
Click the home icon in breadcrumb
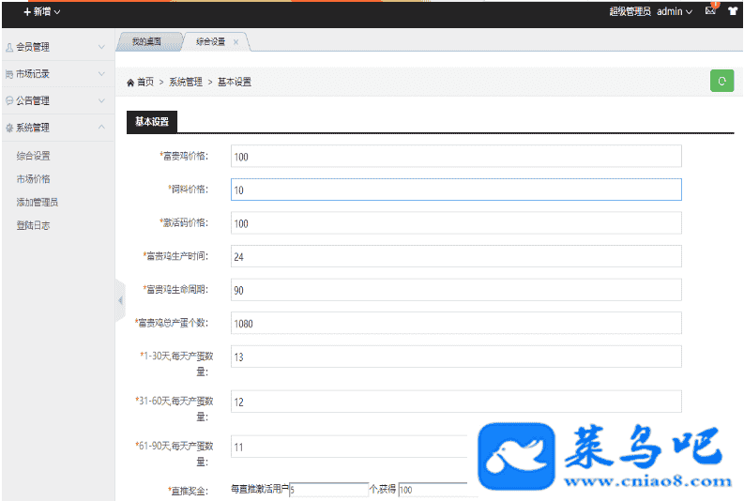(x=130, y=83)
